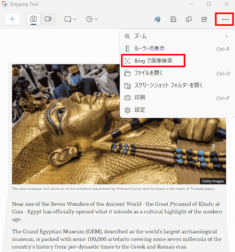This screenshot has height=252, width=235.
Task: Minimize the Snipping Tool window
Action: [x=192, y=4]
